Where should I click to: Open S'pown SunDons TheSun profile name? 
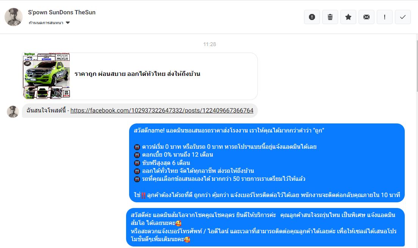click(x=62, y=12)
